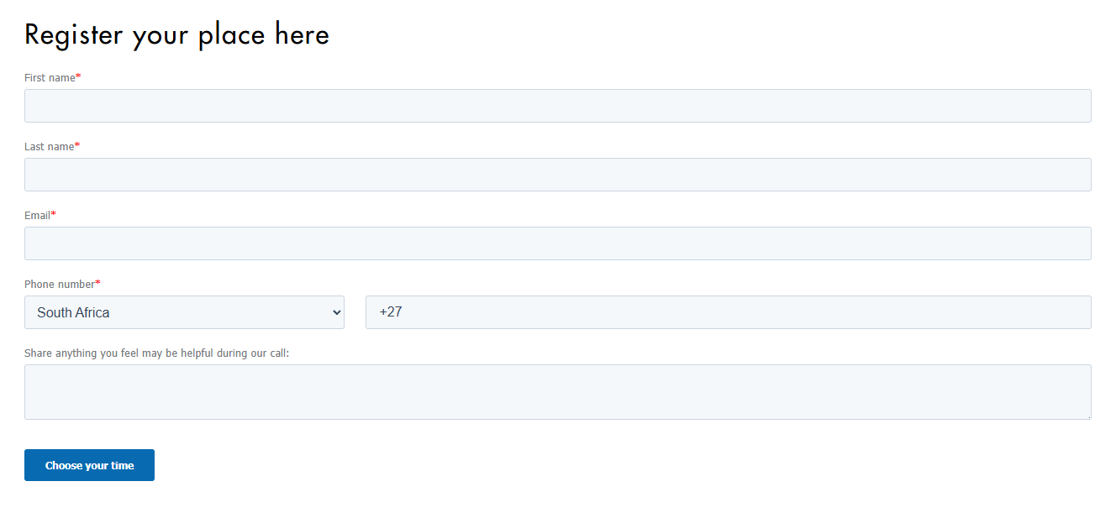Click the red asterisk beside Phone number
This screenshot has width=1116, height=518.
point(98,283)
